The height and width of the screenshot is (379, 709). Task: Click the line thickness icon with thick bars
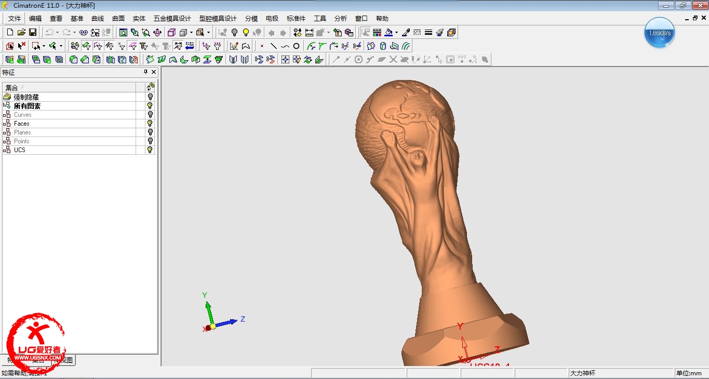pos(429,32)
